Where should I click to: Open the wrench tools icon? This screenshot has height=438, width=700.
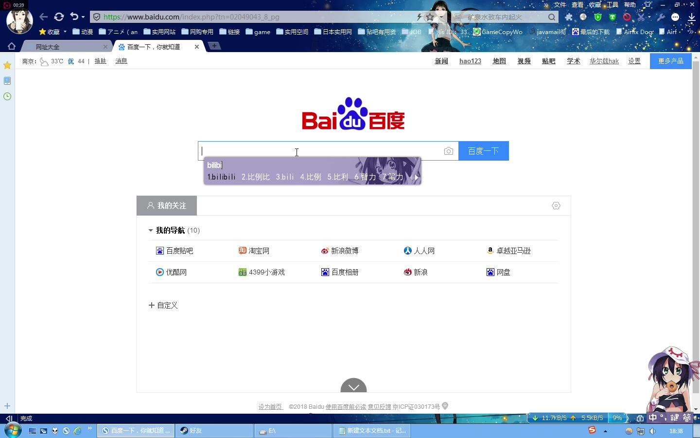click(661, 17)
